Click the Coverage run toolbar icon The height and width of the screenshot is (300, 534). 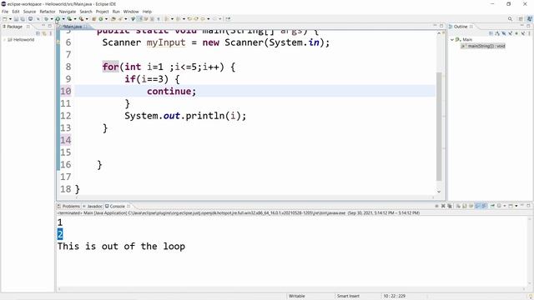69,19
